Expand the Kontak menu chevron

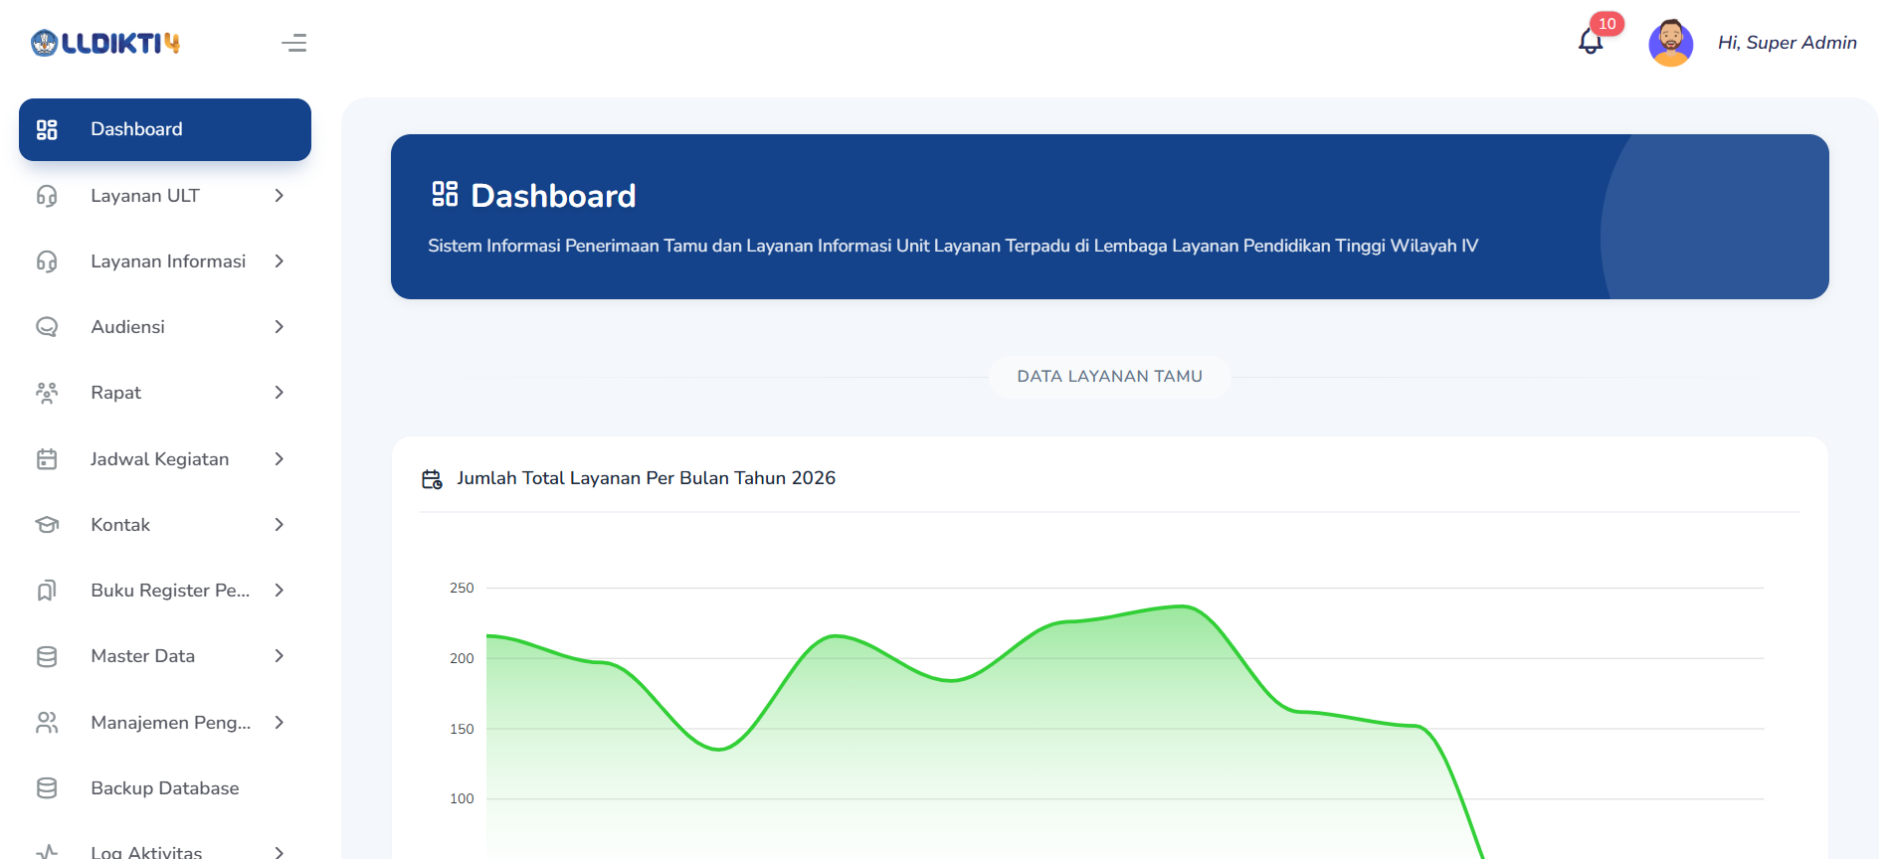click(x=280, y=525)
